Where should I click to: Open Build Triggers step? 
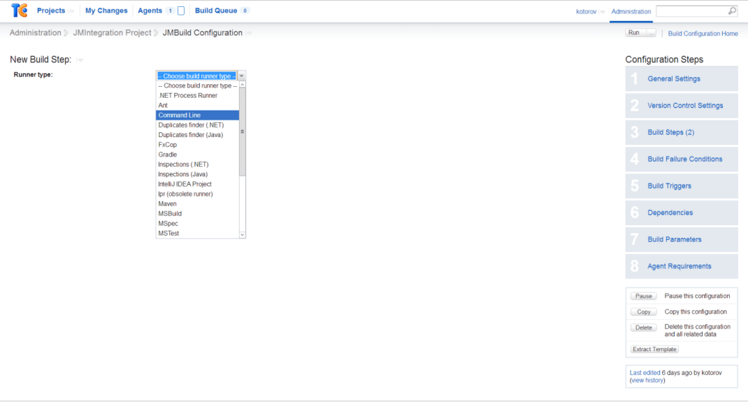coord(681,186)
